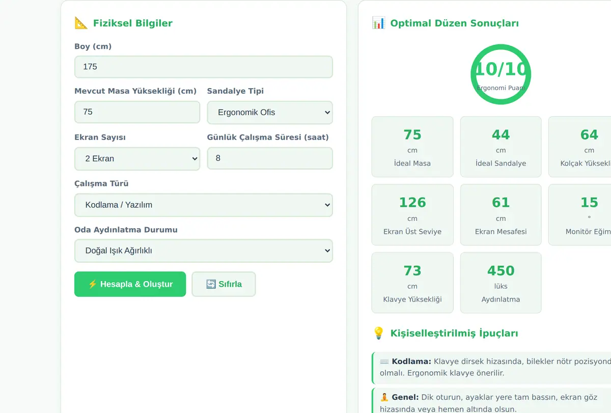The height and width of the screenshot is (413, 611).
Task: Click the Optimal Düzen Sonuçları heading
Action: pos(455,23)
